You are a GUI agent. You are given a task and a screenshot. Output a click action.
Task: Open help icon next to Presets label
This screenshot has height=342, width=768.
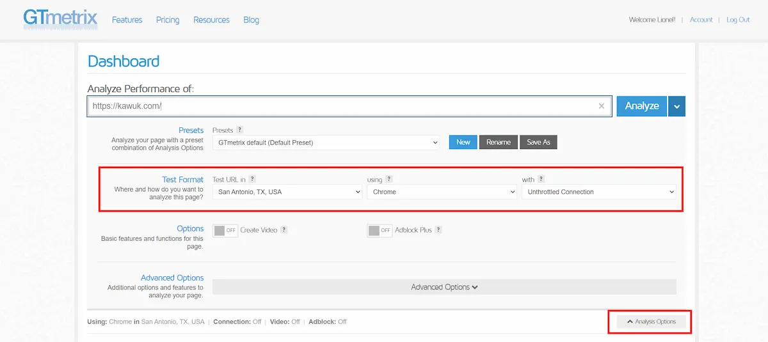pos(240,130)
